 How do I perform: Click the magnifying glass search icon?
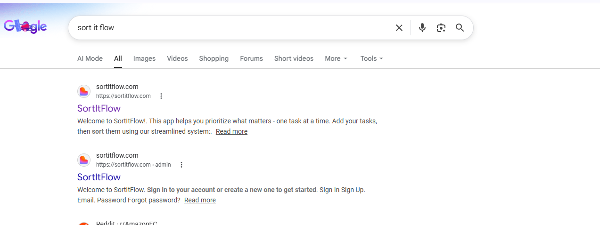[x=460, y=28]
